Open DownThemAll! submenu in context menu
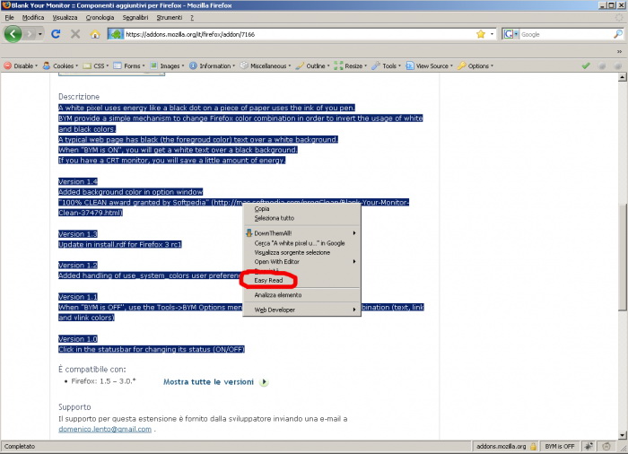This screenshot has height=454, width=628. click(x=302, y=233)
